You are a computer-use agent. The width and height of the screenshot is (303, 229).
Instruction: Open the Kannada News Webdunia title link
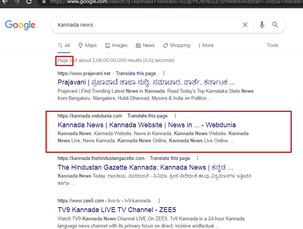pyautogui.click(x=147, y=125)
